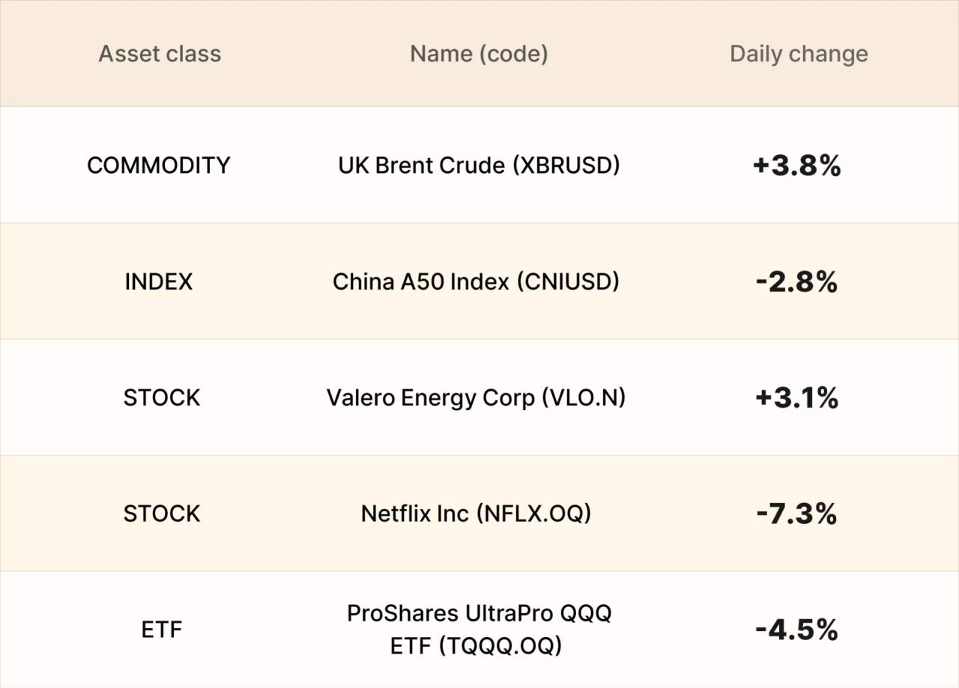Select the STOCK cell beside Valero Energy

tap(162, 398)
